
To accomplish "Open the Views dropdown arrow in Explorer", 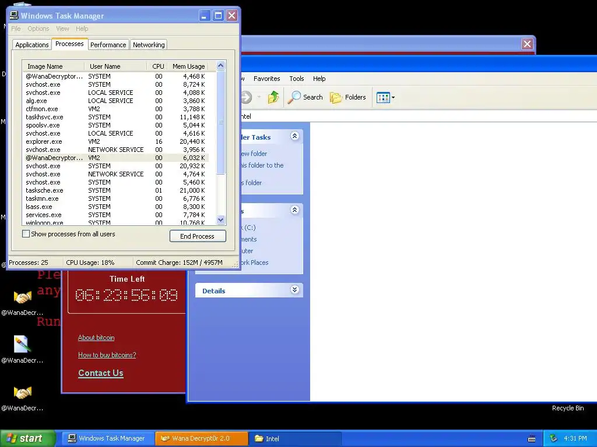I will [x=394, y=98].
